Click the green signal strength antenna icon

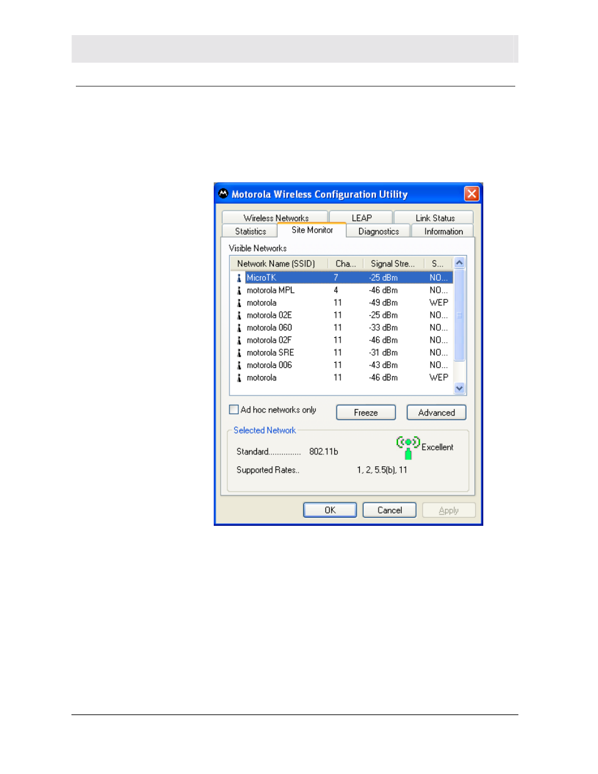[x=407, y=447]
